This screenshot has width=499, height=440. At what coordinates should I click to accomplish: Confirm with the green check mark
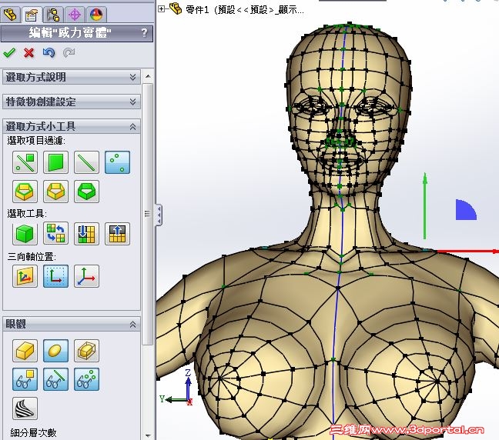click(9, 52)
